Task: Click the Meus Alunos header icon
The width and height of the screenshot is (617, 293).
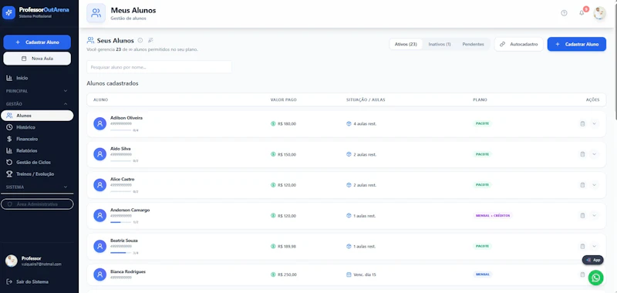Action: click(96, 13)
